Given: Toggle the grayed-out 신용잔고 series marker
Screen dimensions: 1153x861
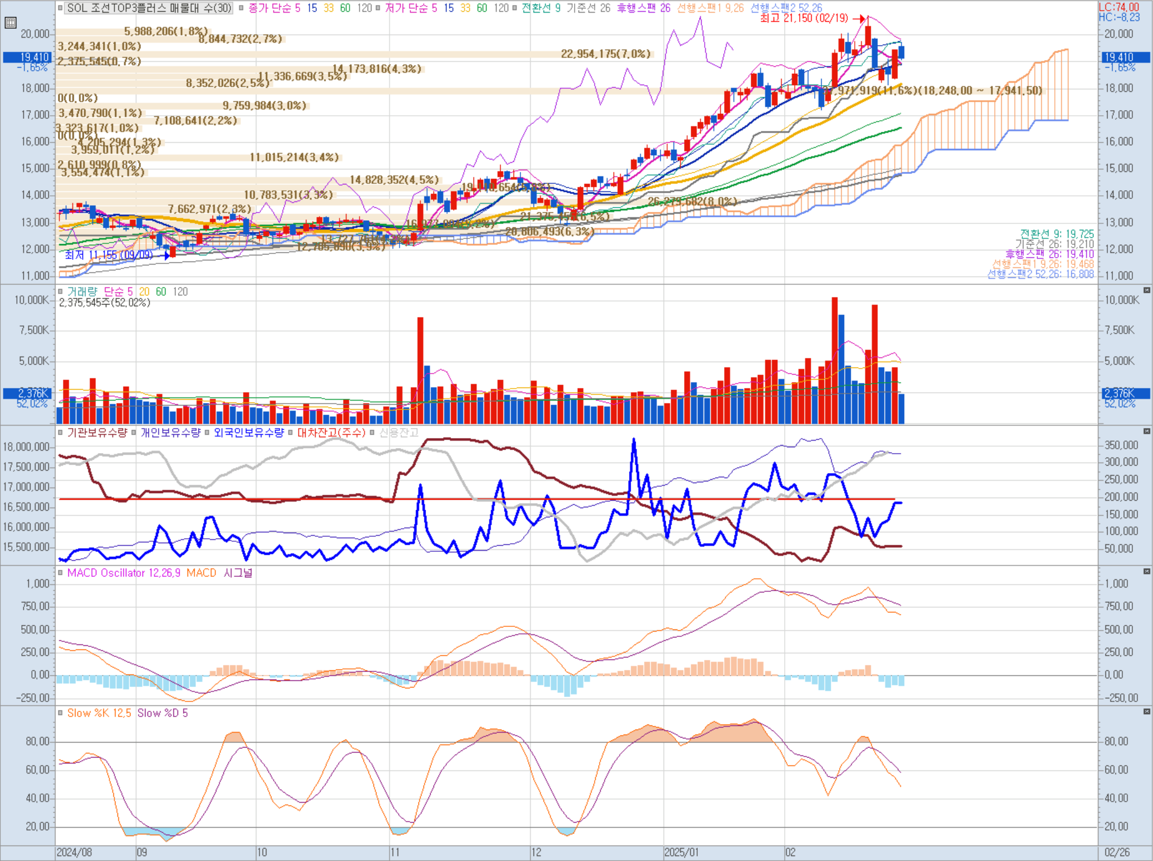Looking at the screenshot, I should [x=373, y=432].
